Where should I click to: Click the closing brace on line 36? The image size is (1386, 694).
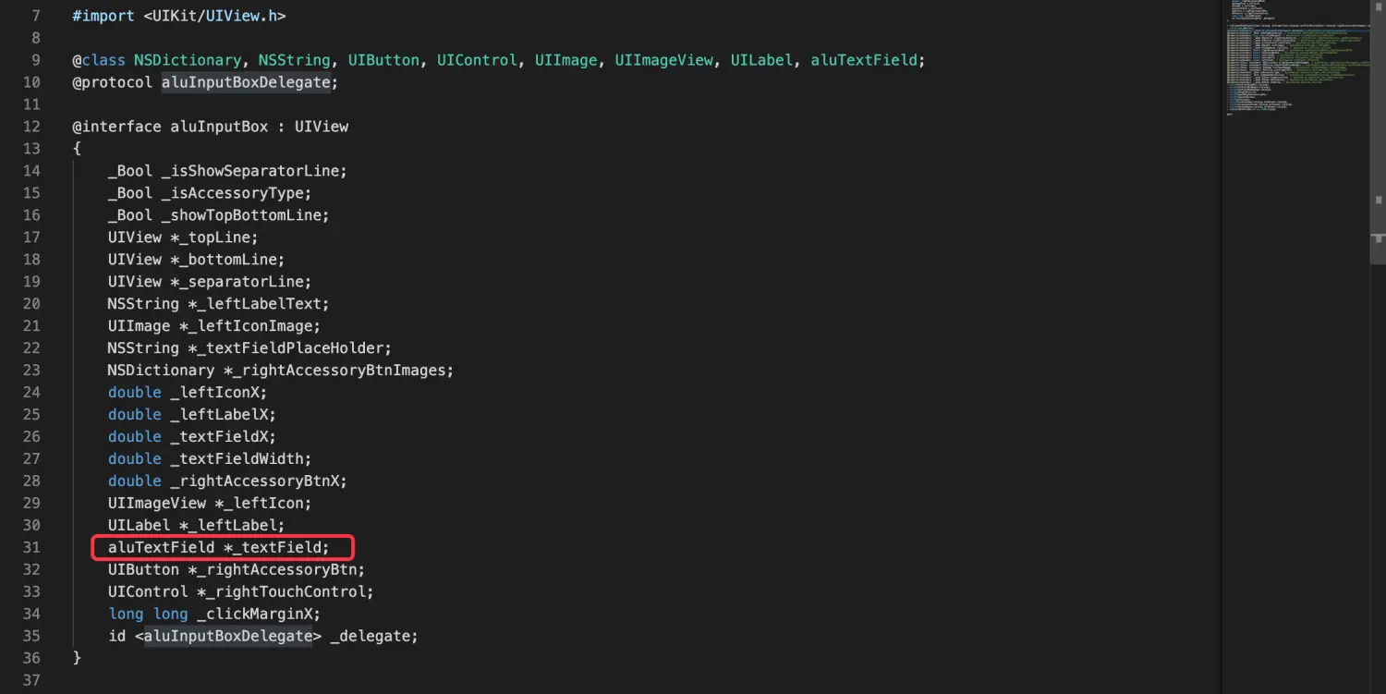tap(77, 659)
